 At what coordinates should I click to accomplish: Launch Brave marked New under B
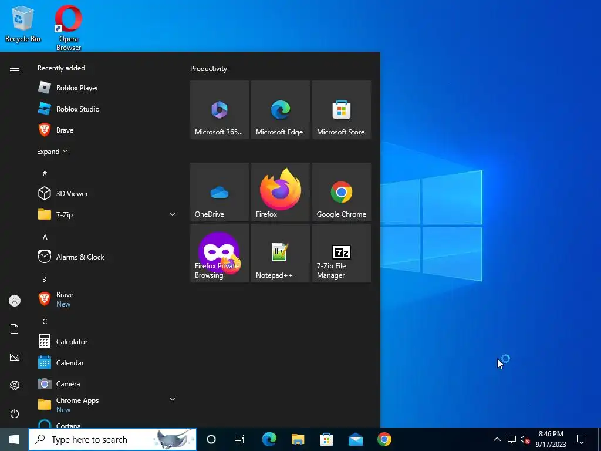[x=106, y=299]
